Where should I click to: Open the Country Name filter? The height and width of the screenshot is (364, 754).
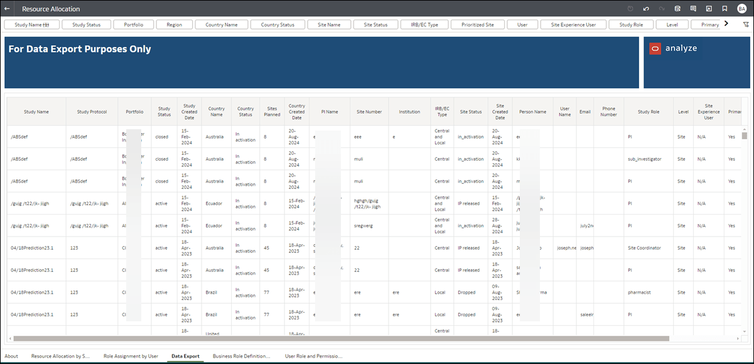tap(221, 24)
